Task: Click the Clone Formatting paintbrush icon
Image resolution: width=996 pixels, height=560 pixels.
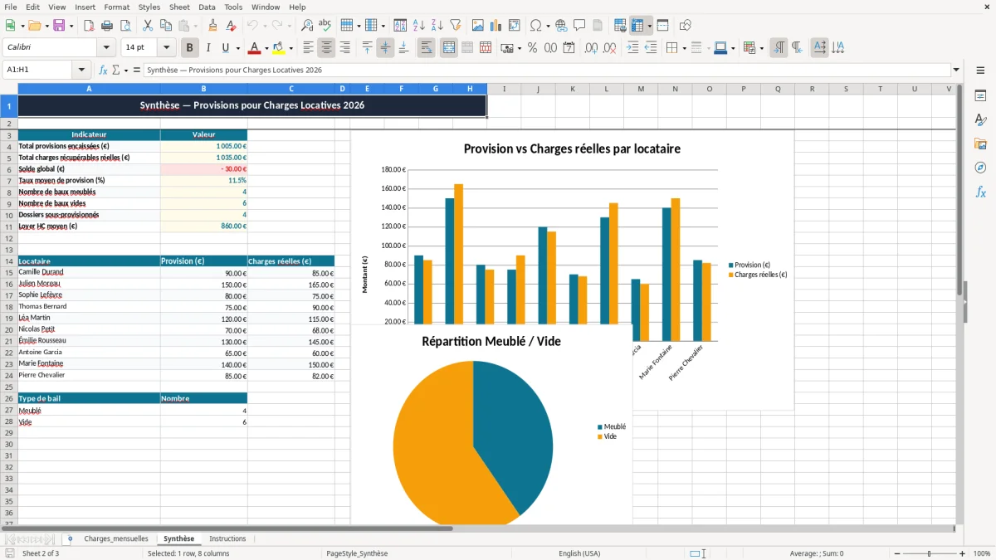Action: pos(212,26)
